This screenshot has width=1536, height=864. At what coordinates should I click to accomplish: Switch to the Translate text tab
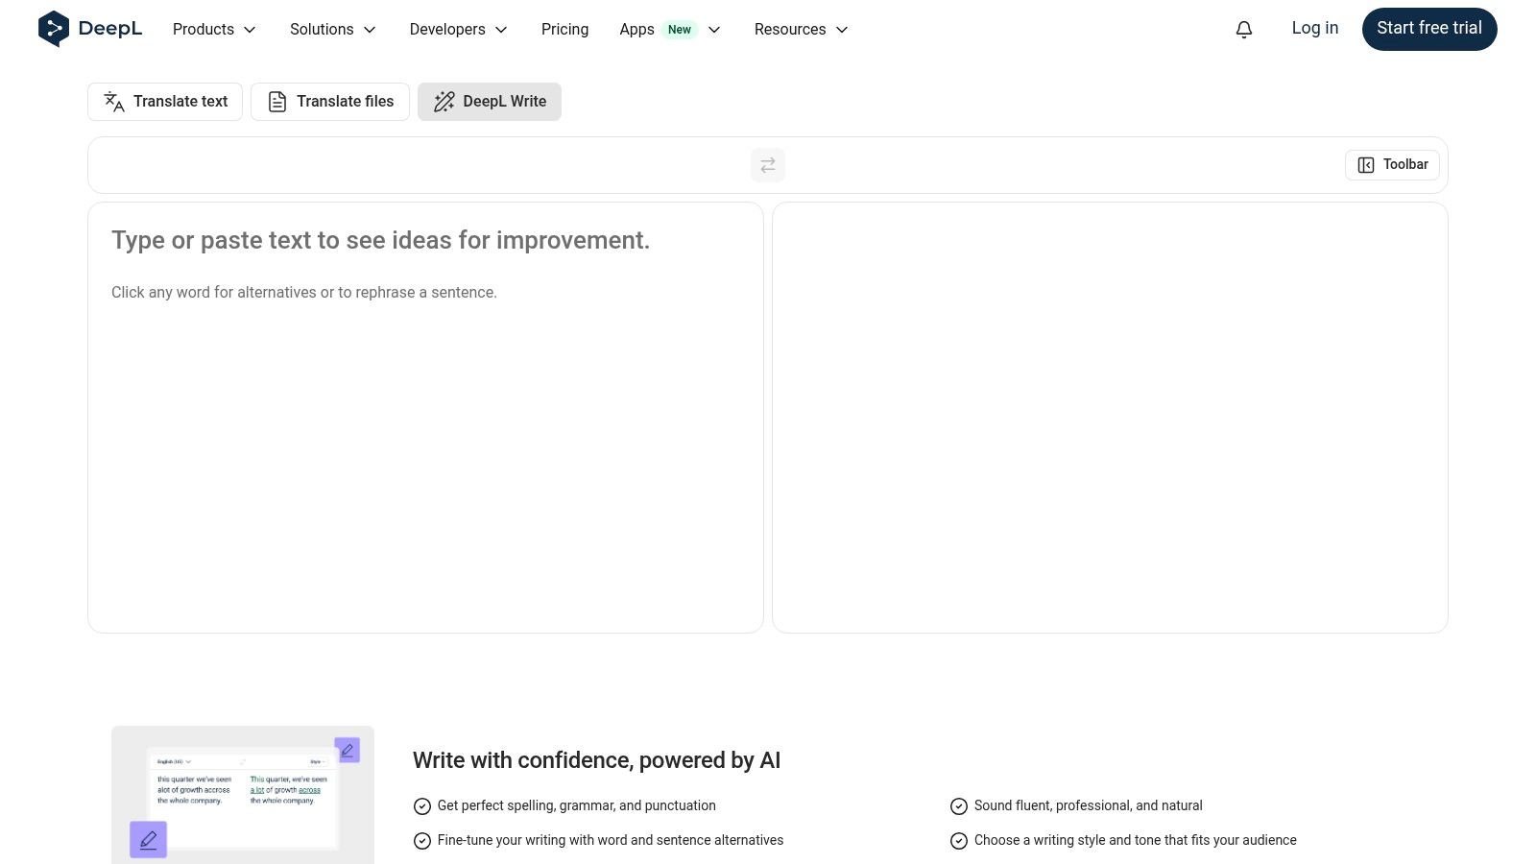pyautogui.click(x=165, y=102)
